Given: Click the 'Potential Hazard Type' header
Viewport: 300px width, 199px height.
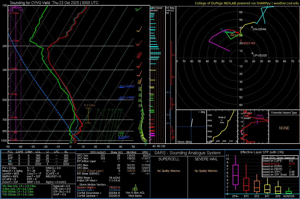Looking at the screenshot, I should pos(284,113).
